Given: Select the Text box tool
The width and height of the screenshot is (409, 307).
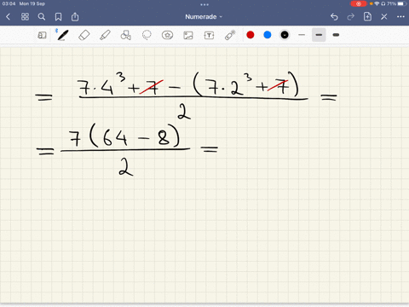Looking at the screenshot, I should (x=209, y=35).
